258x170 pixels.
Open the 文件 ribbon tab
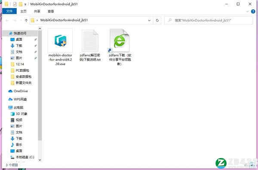[x=9, y=11]
